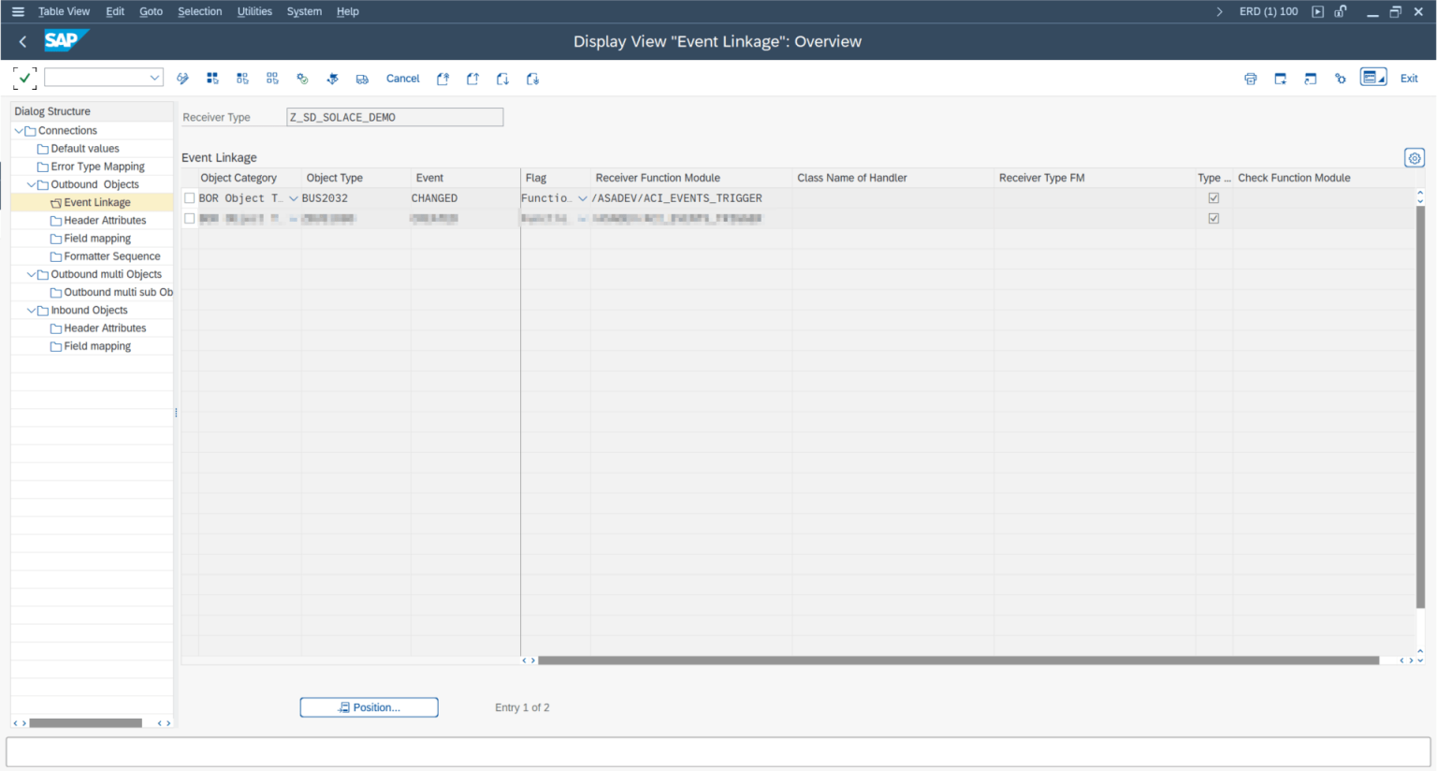Click the Print icon
The width and height of the screenshot is (1437, 771).
[x=1250, y=79]
